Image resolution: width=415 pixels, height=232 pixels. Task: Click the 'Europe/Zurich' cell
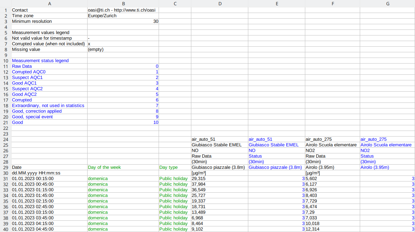123,15
